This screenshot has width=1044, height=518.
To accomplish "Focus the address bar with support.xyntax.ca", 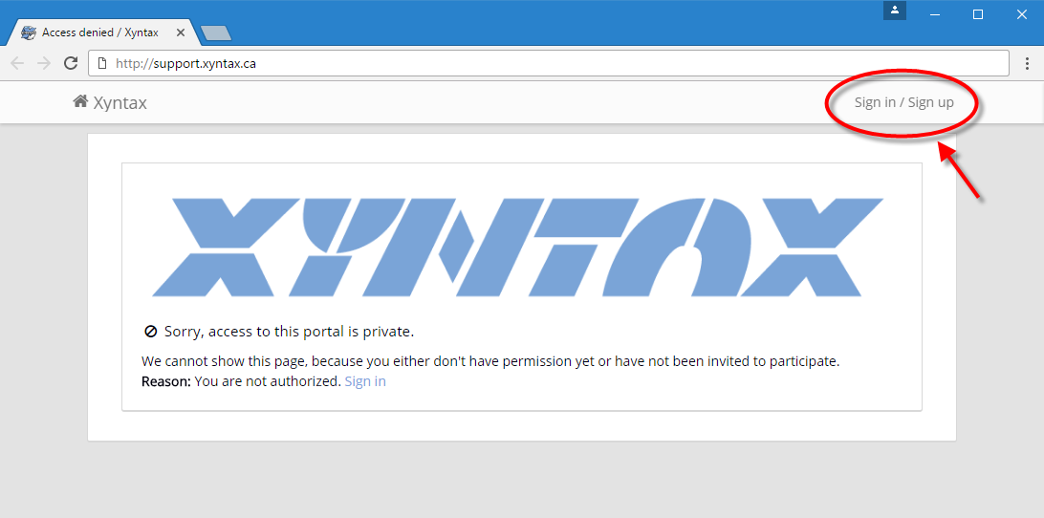I will (x=549, y=63).
